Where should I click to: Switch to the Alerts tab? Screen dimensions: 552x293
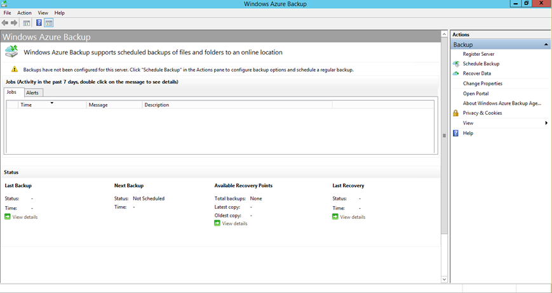click(32, 93)
